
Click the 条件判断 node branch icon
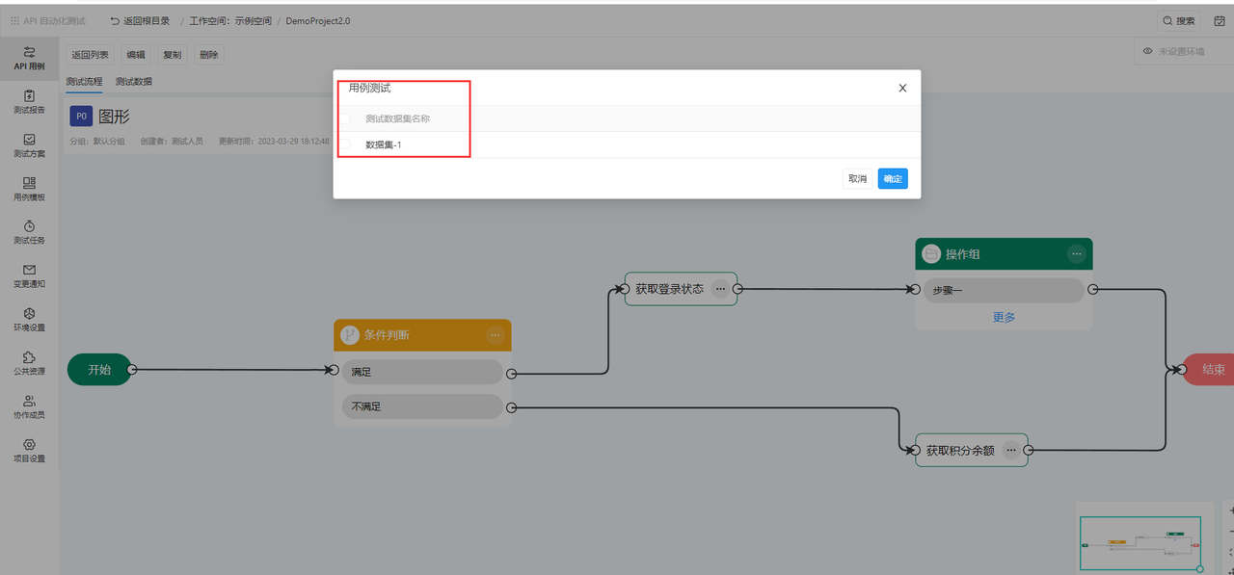(x=350, y=335)
